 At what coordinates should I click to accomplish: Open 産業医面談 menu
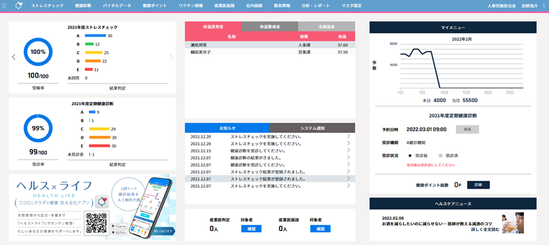(224, 6)
